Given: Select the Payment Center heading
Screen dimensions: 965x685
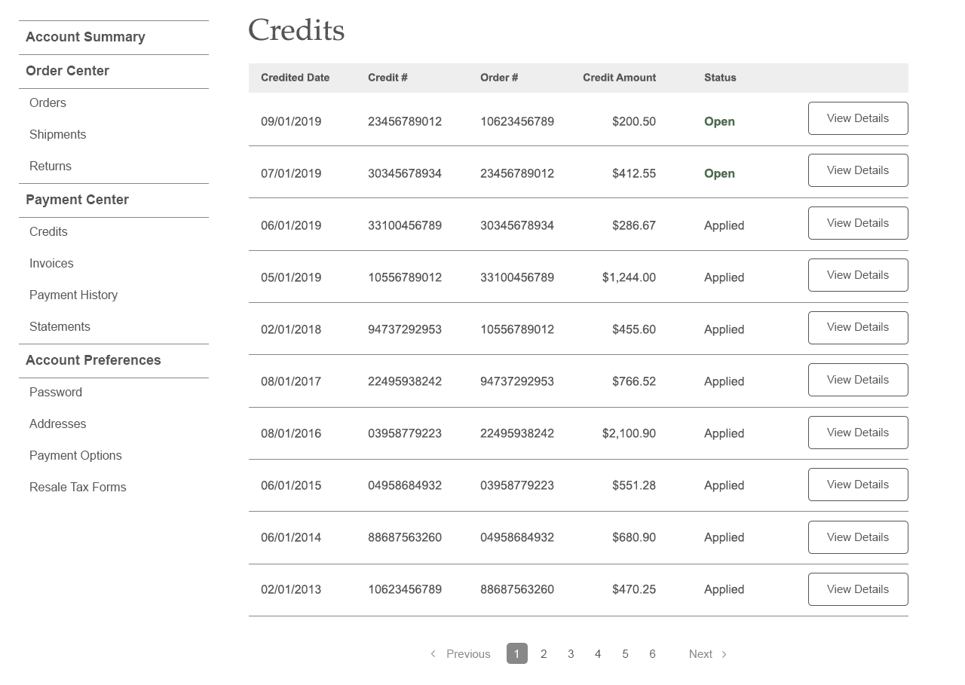Looking at the screenshot, I should 77,200.
